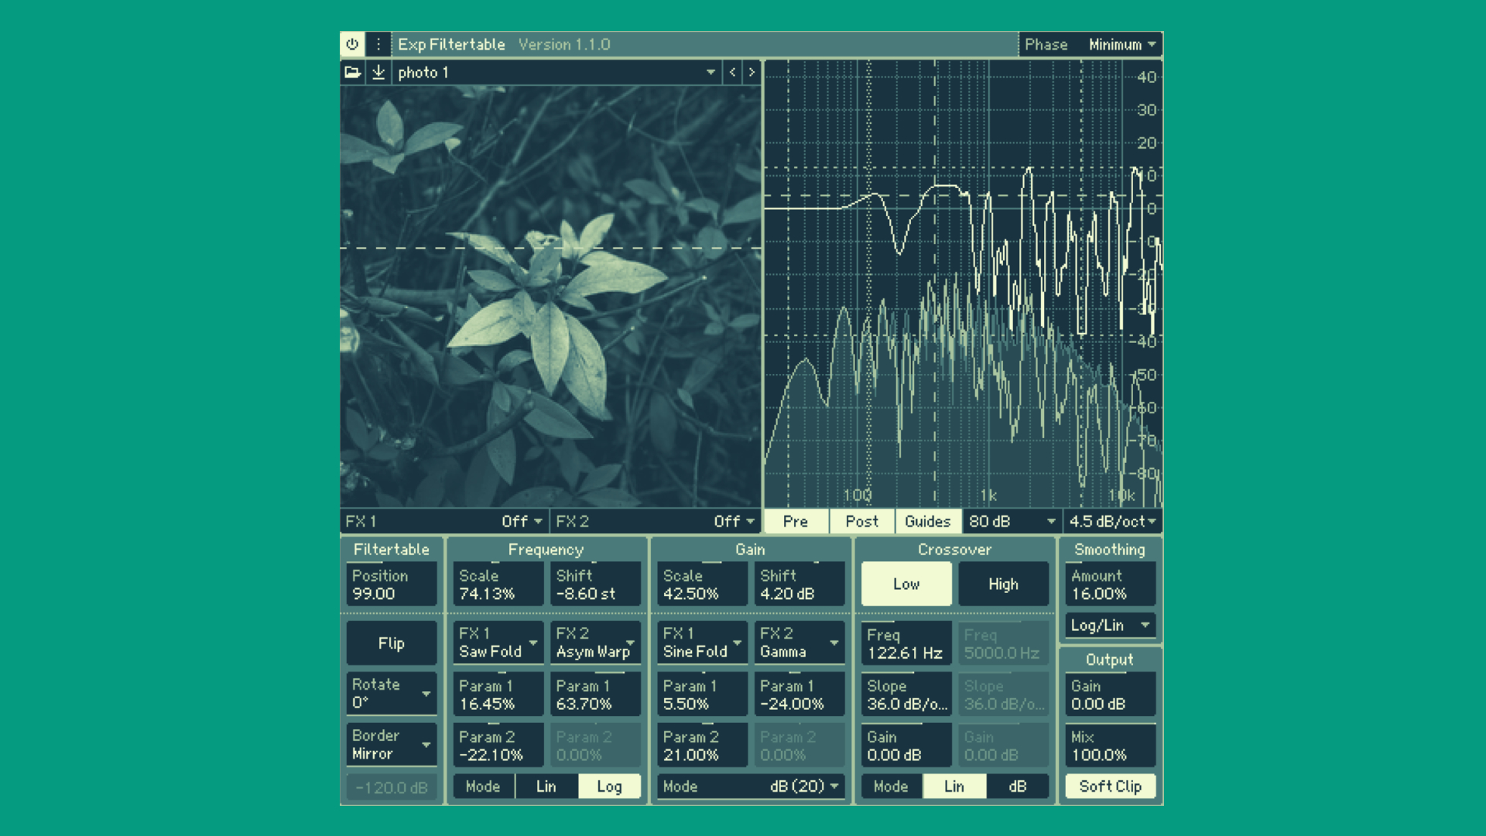The image size is (1486, 836).
Task: Open the three-dot options menu
Action: pyautogui.click(x=378, y=44)
